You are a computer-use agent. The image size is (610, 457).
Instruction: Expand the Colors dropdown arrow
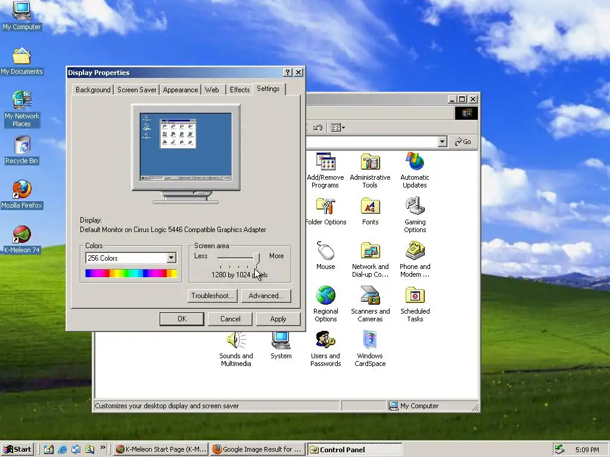(171, 258)
